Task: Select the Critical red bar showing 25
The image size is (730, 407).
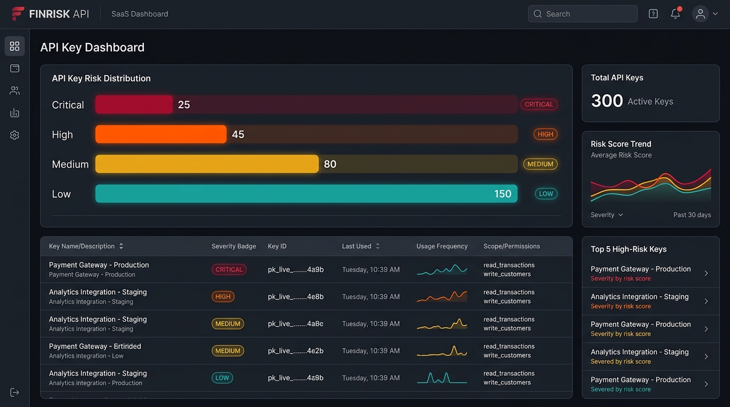Action: click(x=134, y=104)
